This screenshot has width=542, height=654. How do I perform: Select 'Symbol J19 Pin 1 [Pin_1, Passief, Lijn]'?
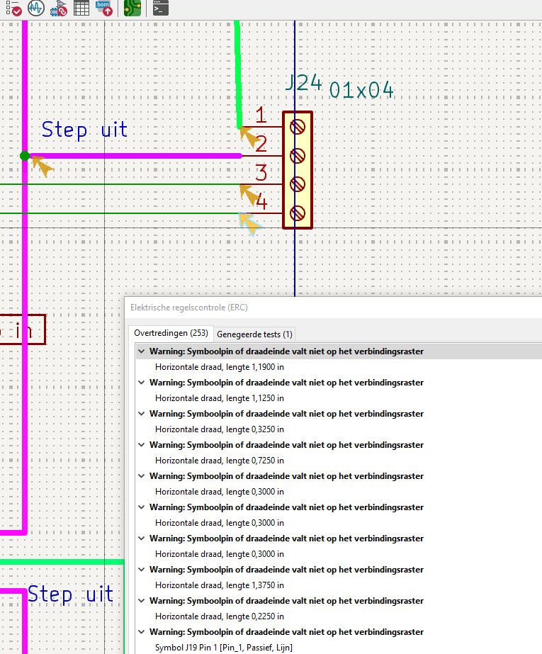pyautogui.click(x=223, y=648)
